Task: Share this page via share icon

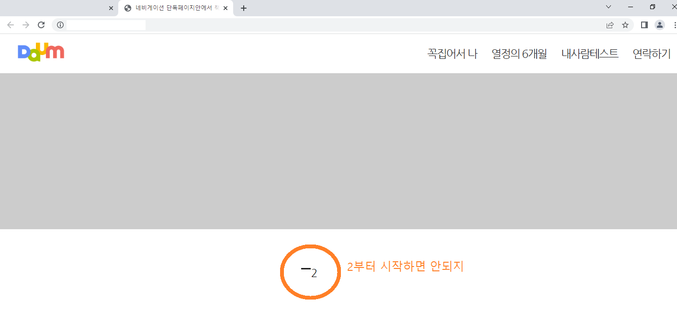Action: [610, 25]
